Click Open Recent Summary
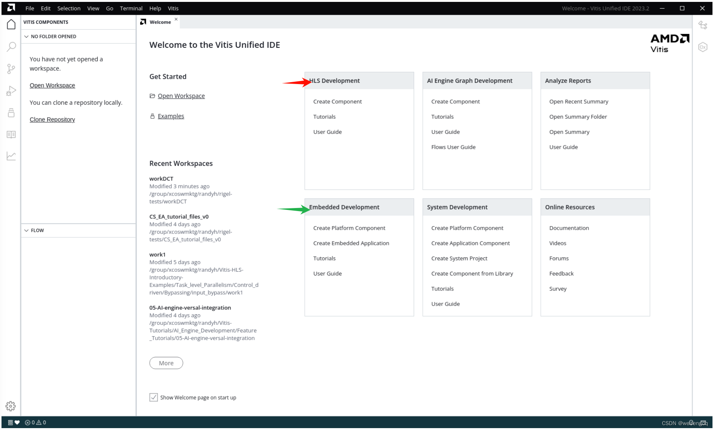Viewport: 714px width, 430px height. tap(579, 102)
